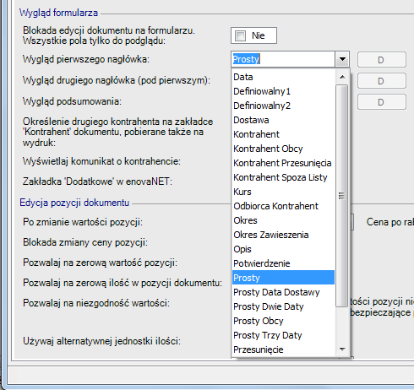
Task: Click the Prosty text field of combo box
Action: (x=283, y=59)
